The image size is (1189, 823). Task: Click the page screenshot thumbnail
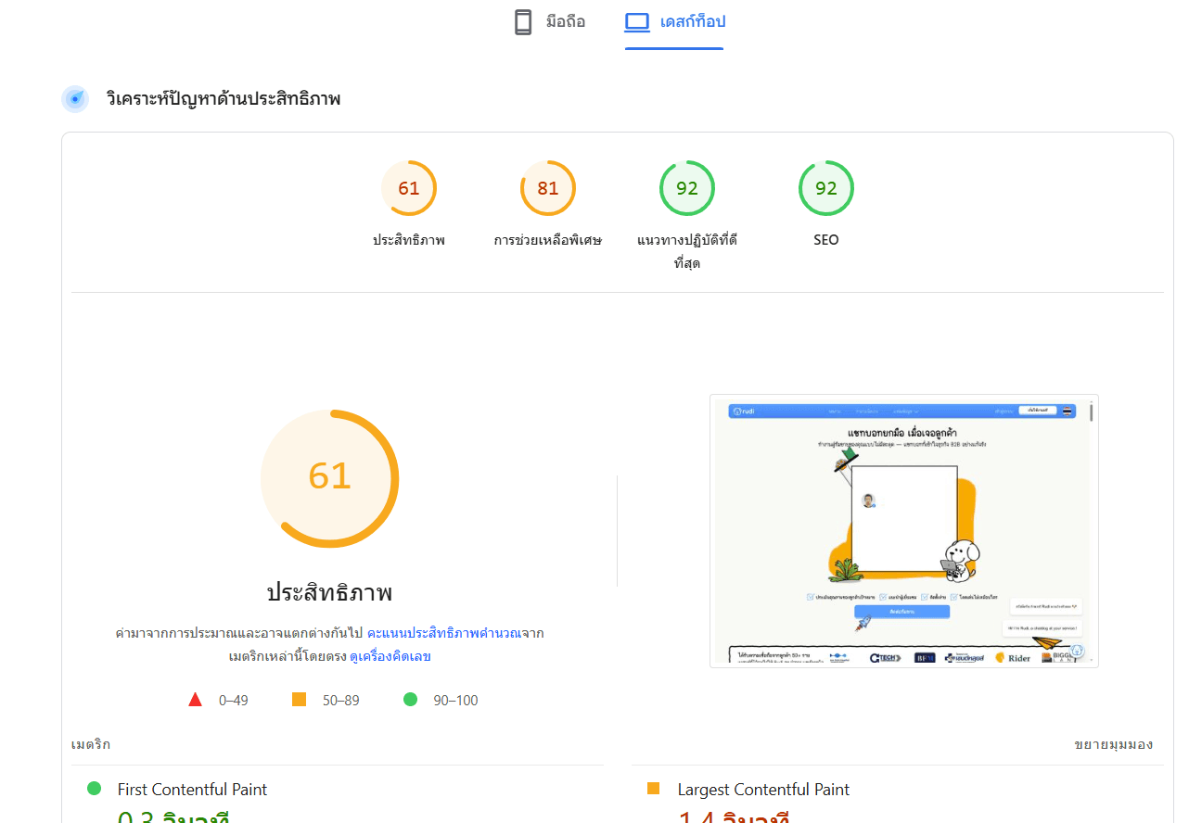904,531
